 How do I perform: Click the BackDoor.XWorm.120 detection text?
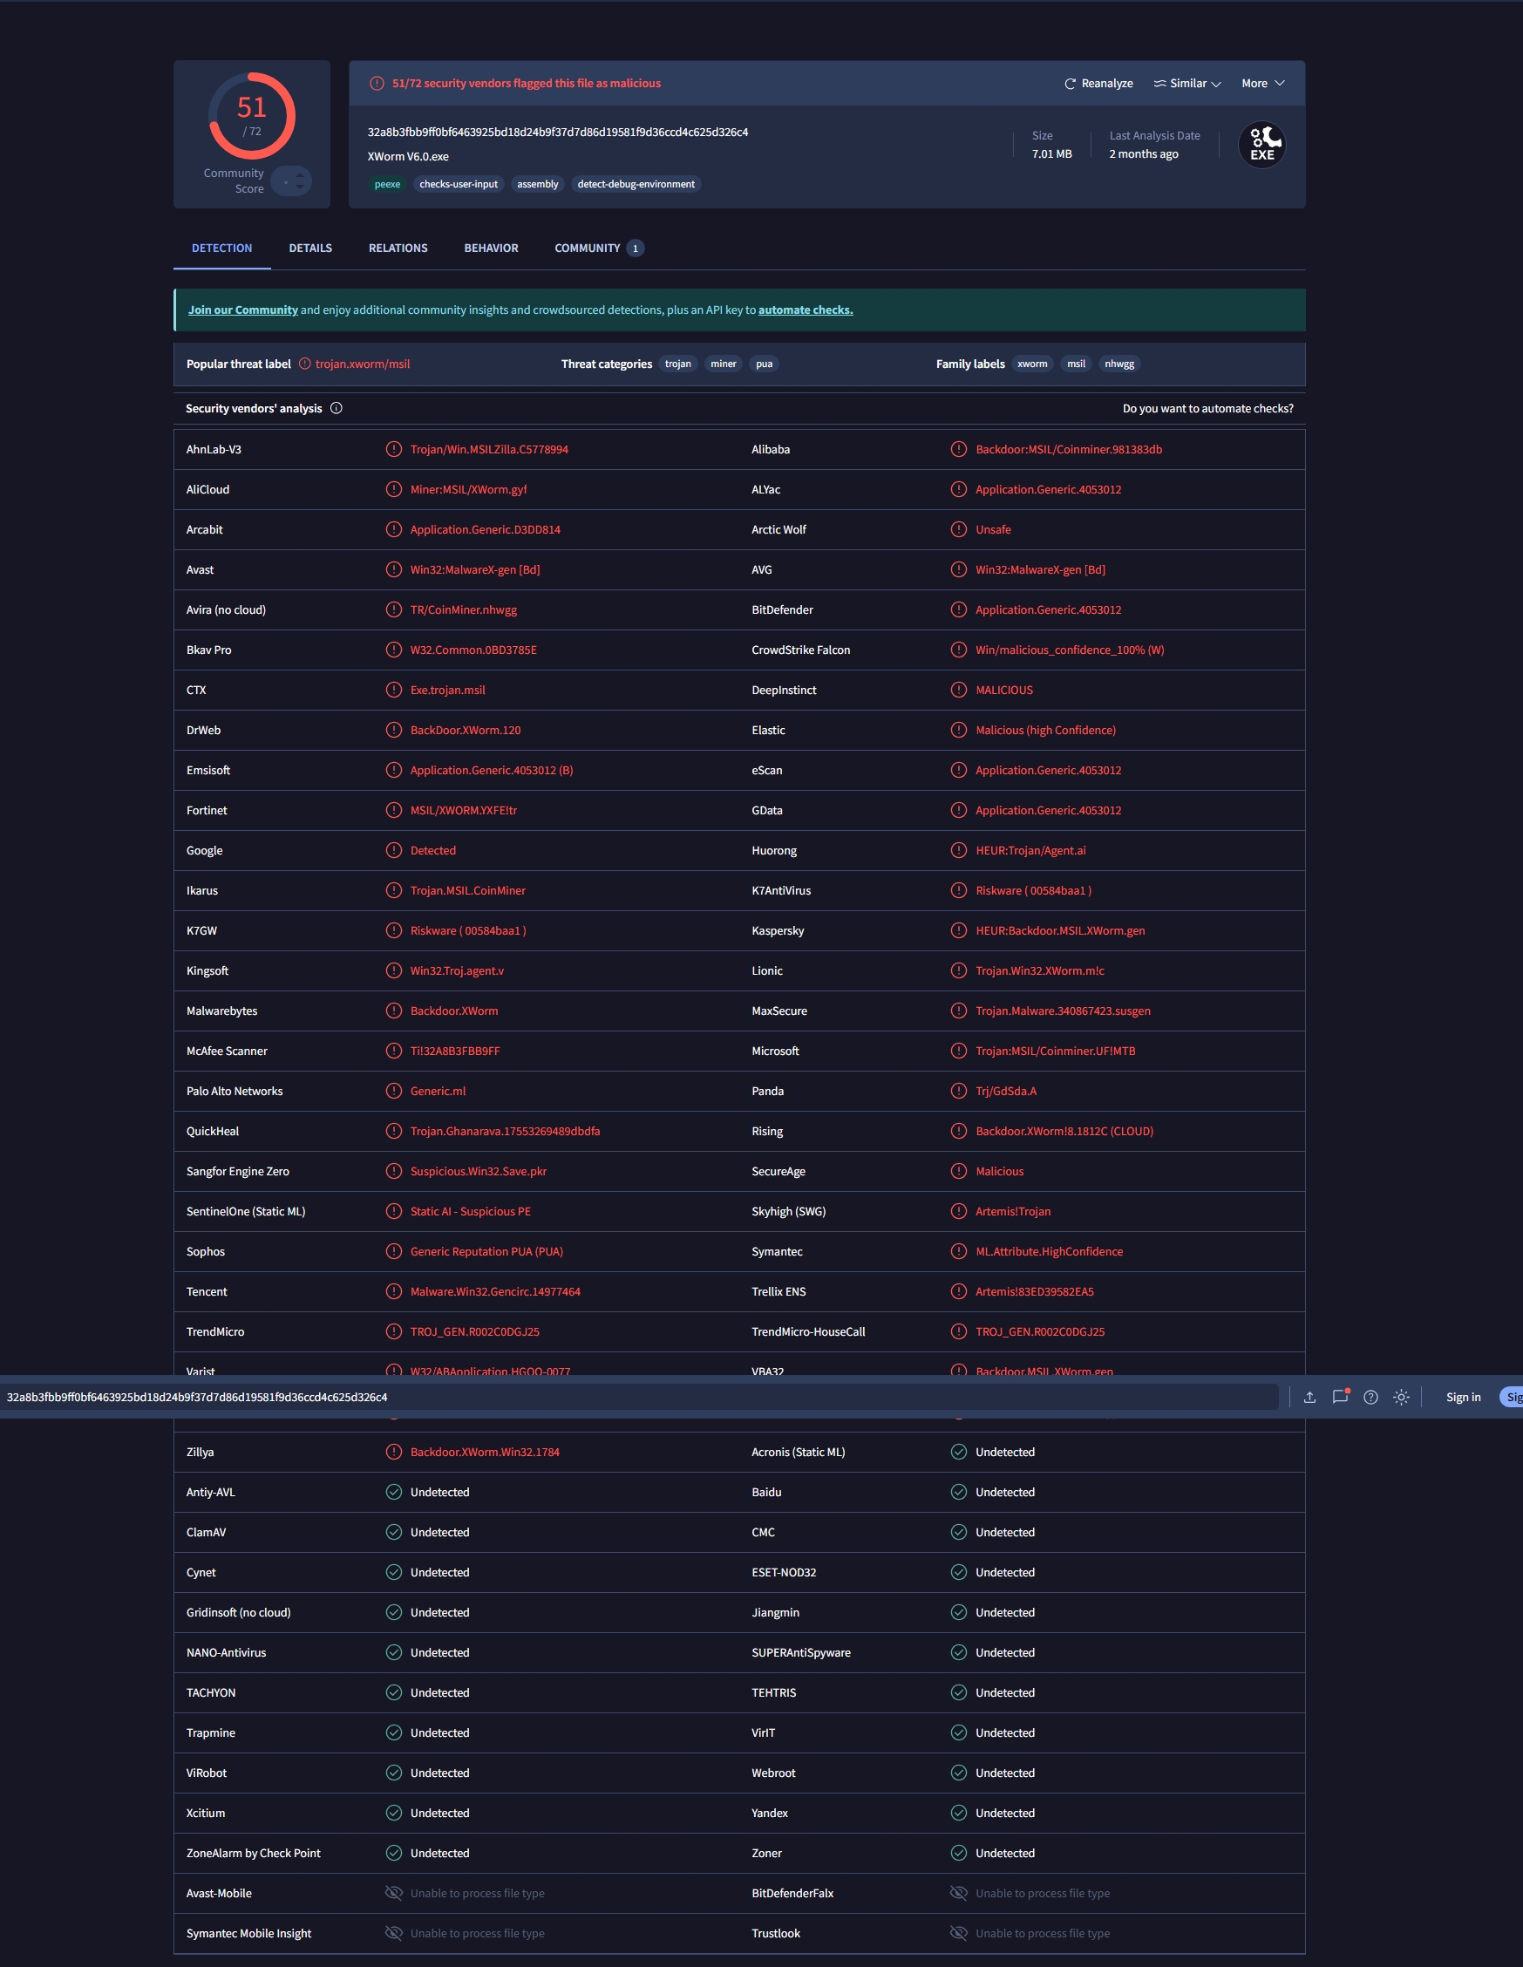(x=466, y=731)
